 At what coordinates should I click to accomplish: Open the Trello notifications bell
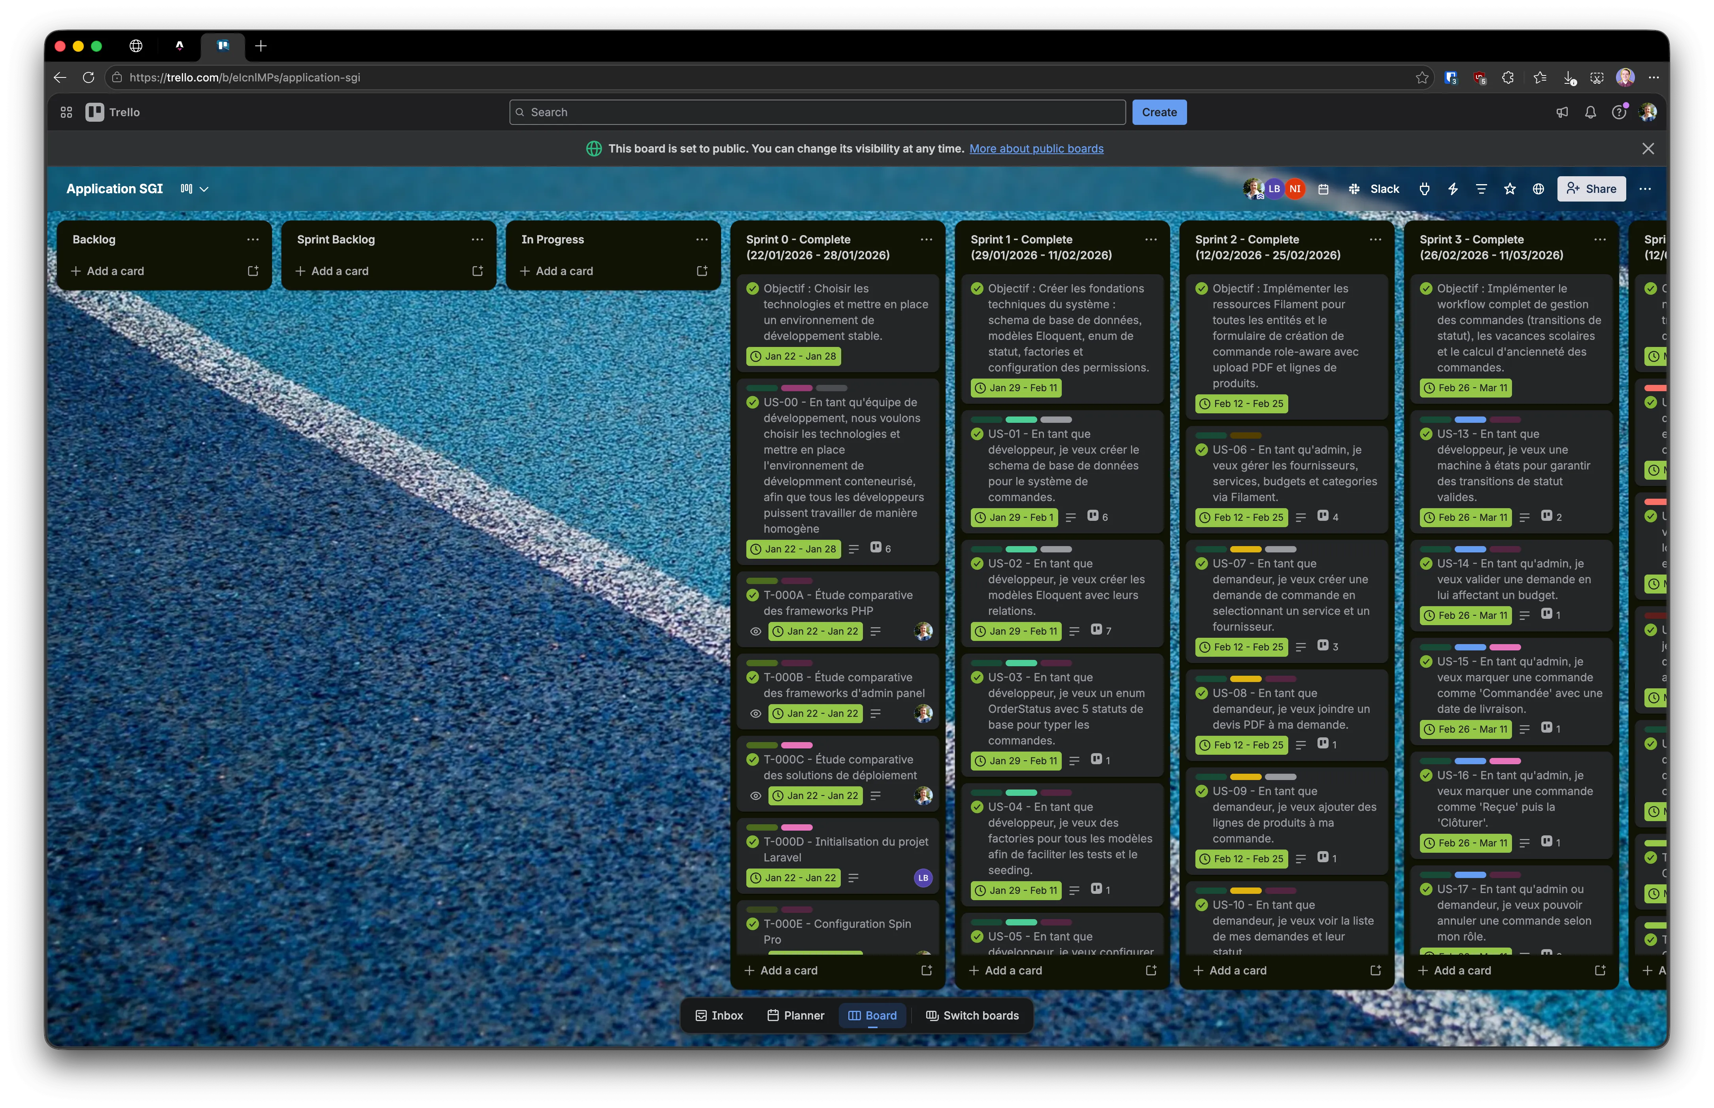pos(1590,112)
